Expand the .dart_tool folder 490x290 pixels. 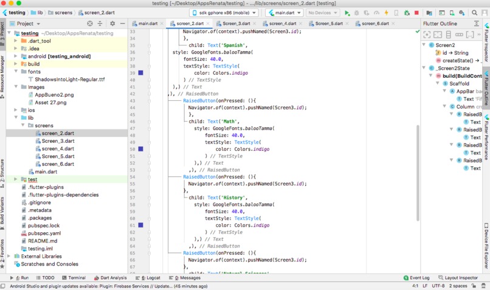16,41
